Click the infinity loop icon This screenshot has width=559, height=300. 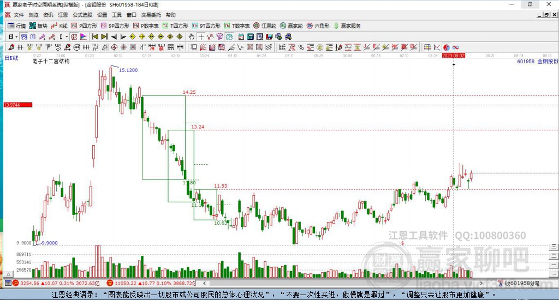tap(456, 47)
